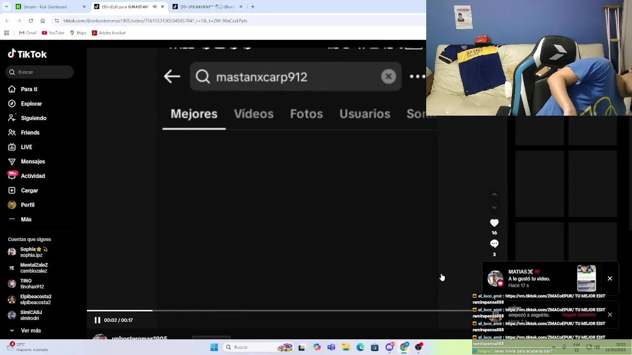Click the TikTok sidebar Buscar field

[40, 72]
